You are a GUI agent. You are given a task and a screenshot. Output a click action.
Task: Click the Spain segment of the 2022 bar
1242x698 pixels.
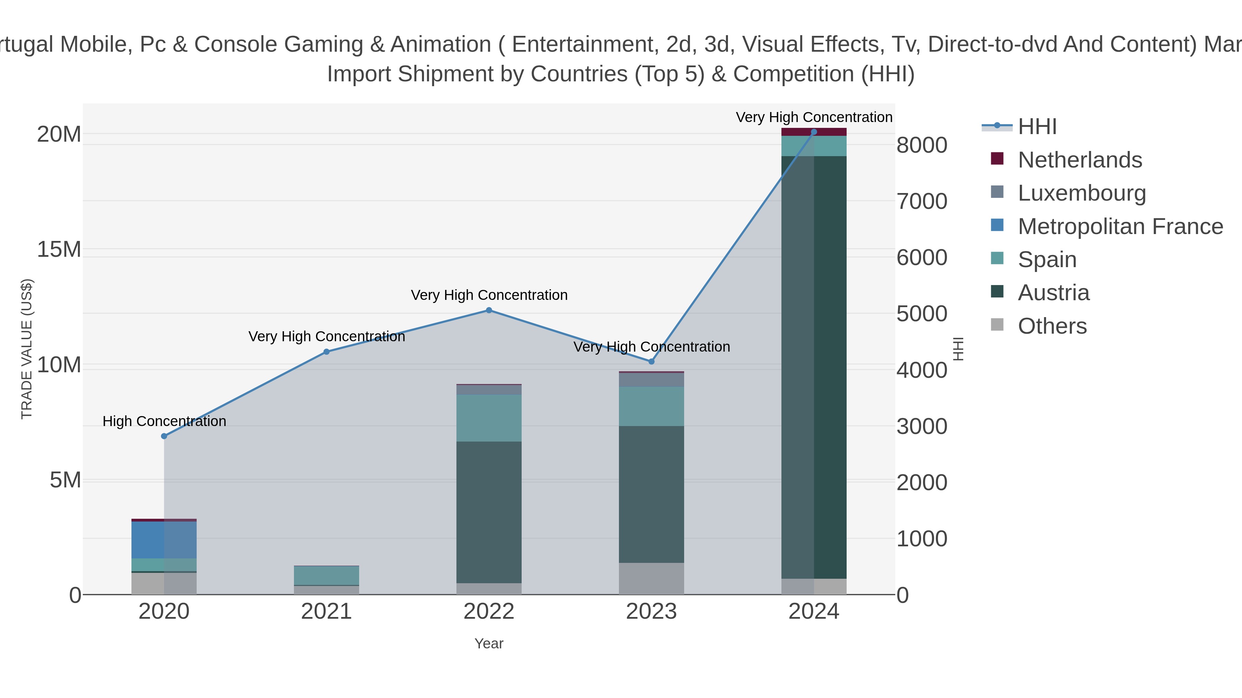[489, 418]
